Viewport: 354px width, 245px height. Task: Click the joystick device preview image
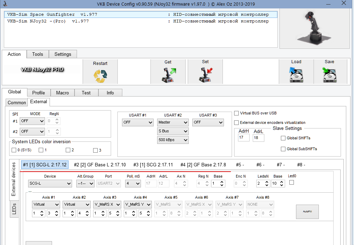pyautogui.click(x=315, y=28)
